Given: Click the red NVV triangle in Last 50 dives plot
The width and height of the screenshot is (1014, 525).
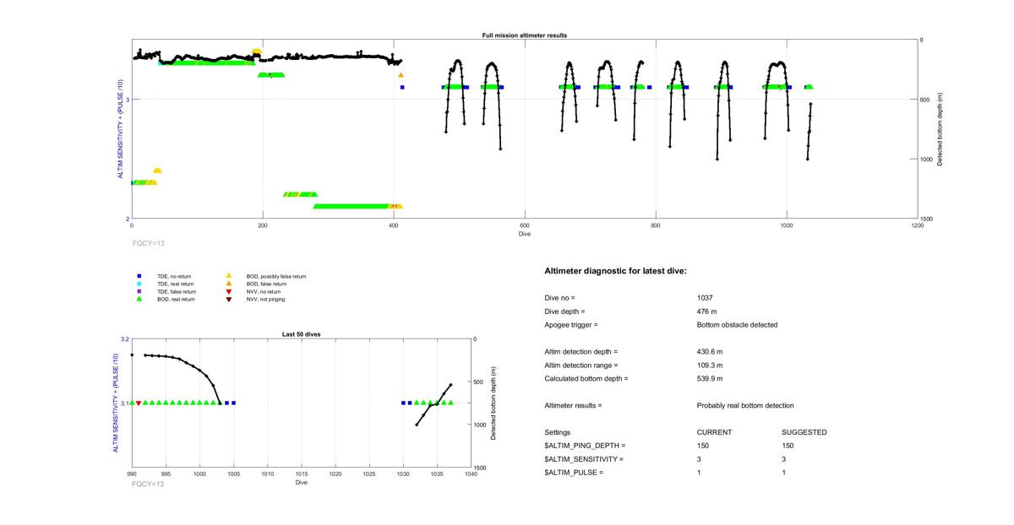Looking at the screenshot, I should coord(139,403).
